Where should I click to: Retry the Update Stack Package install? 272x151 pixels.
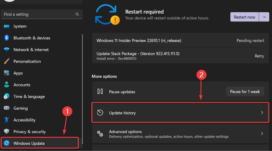259,56
